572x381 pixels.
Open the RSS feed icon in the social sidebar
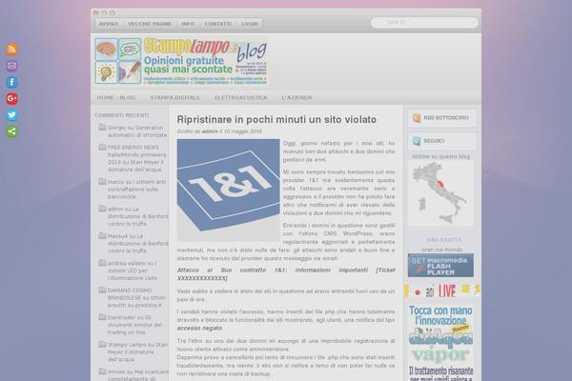(11, 50)
